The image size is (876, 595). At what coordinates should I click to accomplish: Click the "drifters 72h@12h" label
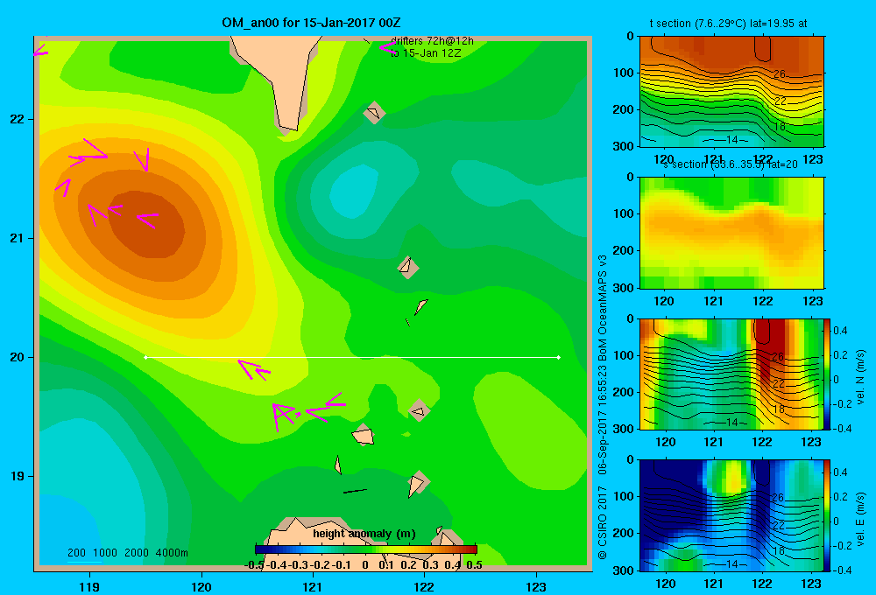(433, 41)
